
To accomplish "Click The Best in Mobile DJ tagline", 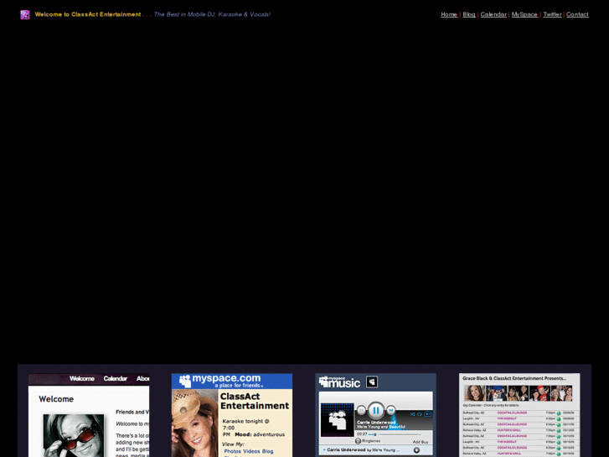I will [212, 14].
